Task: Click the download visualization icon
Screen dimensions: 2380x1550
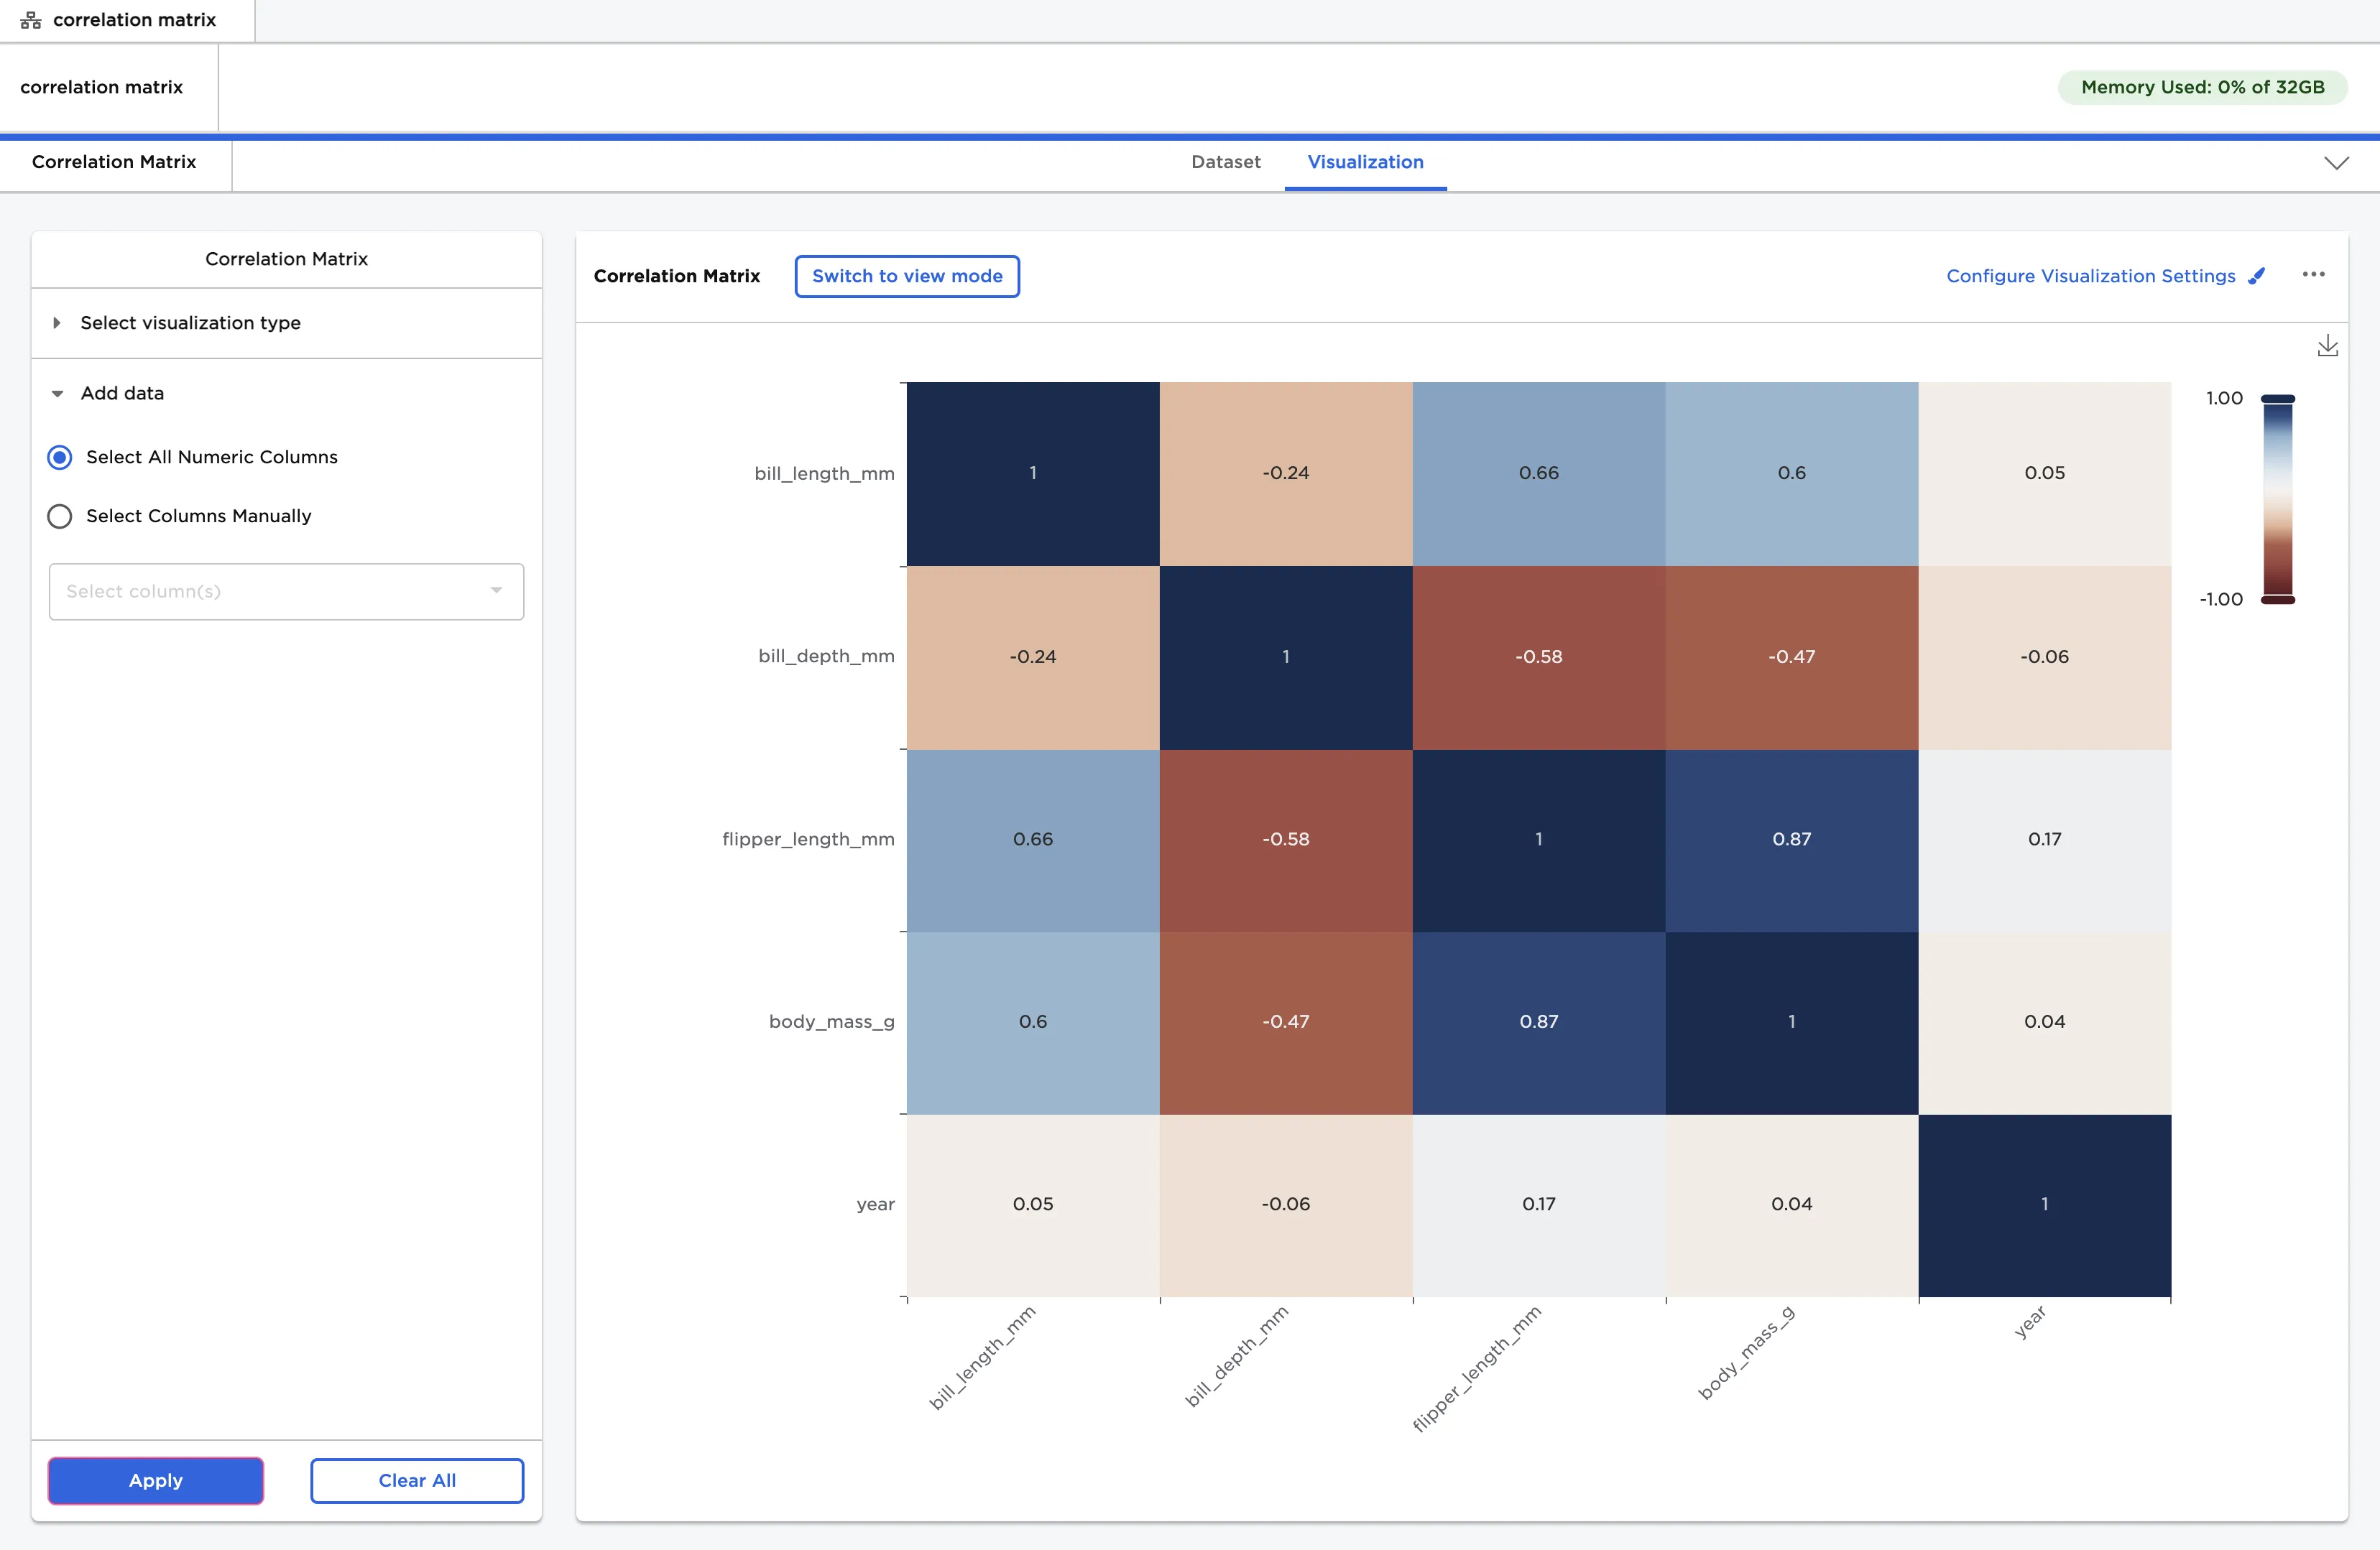Action: coord(2328,345)
